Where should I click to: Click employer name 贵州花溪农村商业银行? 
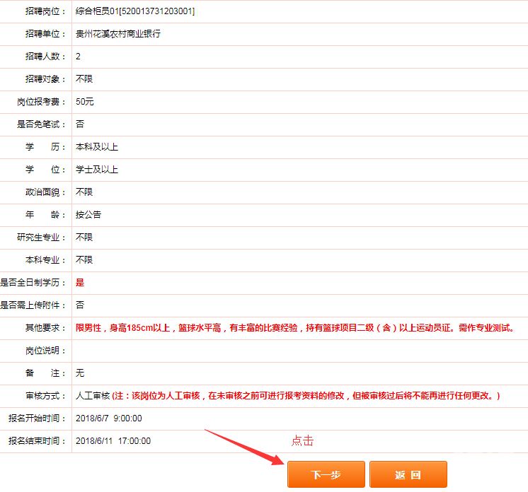pyautogui.click(x=118, y=34)
